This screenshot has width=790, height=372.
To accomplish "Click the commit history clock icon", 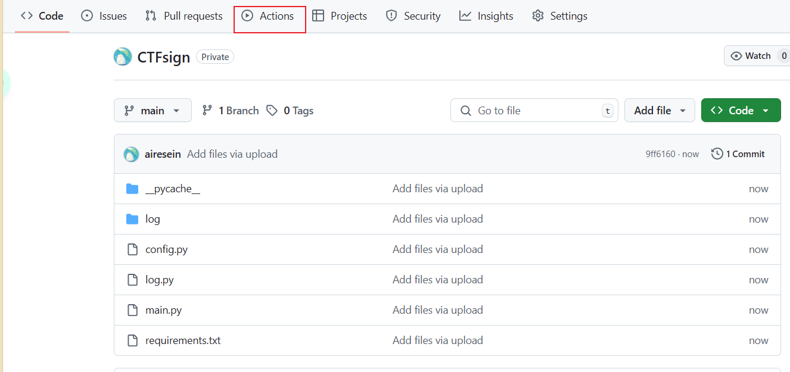I will pos(717,154).
